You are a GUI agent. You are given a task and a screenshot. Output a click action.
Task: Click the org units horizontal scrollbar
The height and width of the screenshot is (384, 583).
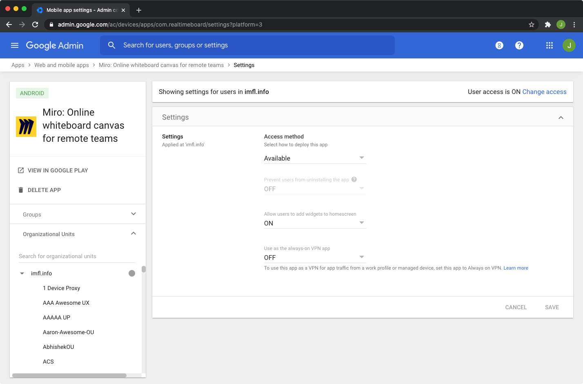[69, 375]
